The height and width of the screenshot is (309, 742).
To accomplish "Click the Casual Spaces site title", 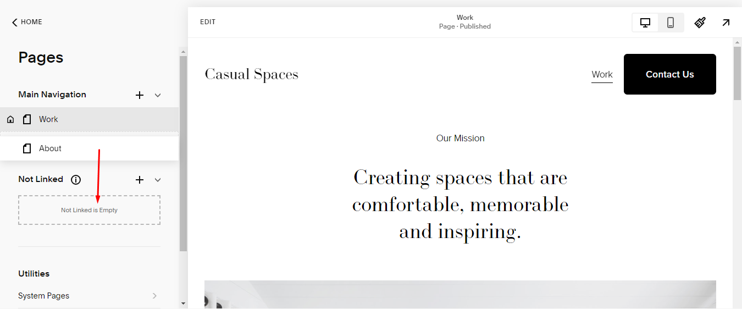I will pyautogui.click(x=251, y=74).
